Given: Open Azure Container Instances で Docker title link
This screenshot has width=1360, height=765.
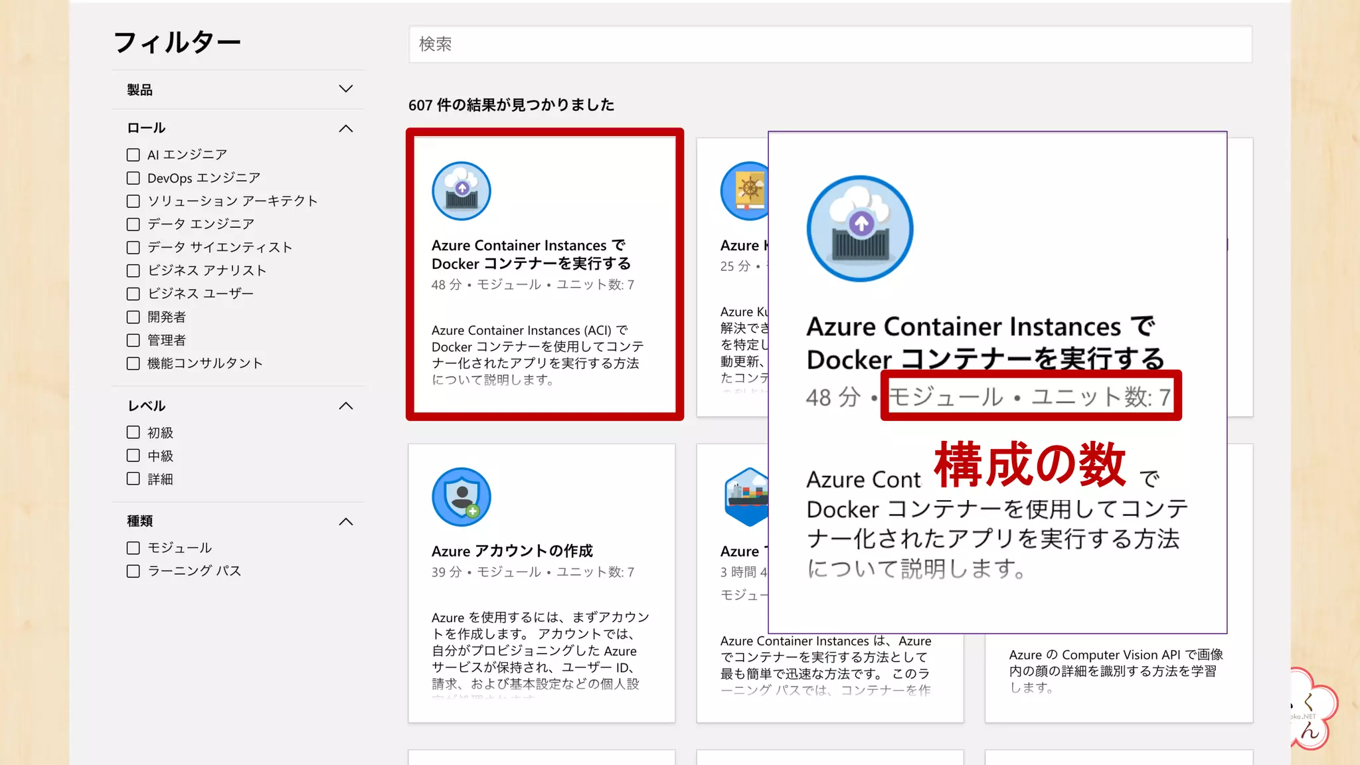Looking at the screenshot, I should (531, 255).
